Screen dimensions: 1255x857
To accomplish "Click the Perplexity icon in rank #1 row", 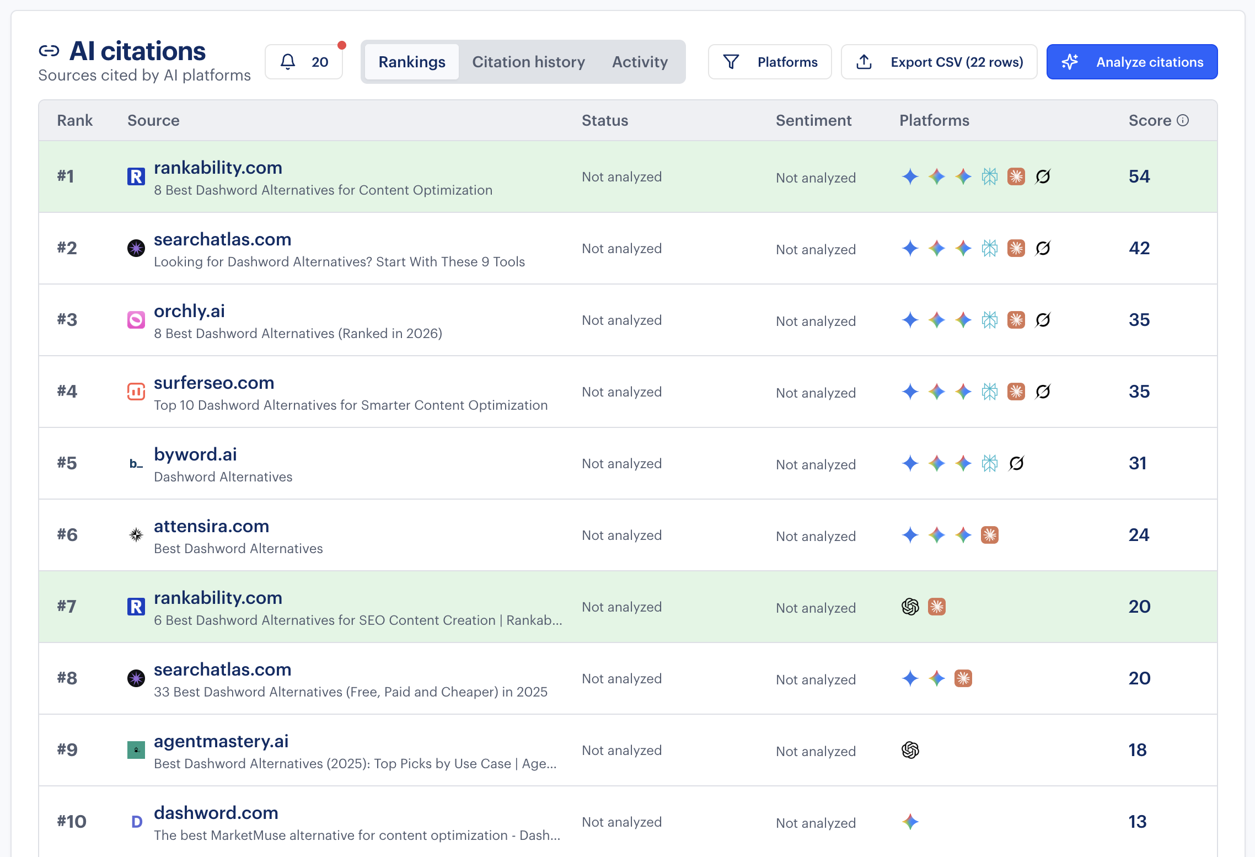I will tap(990, 176).
